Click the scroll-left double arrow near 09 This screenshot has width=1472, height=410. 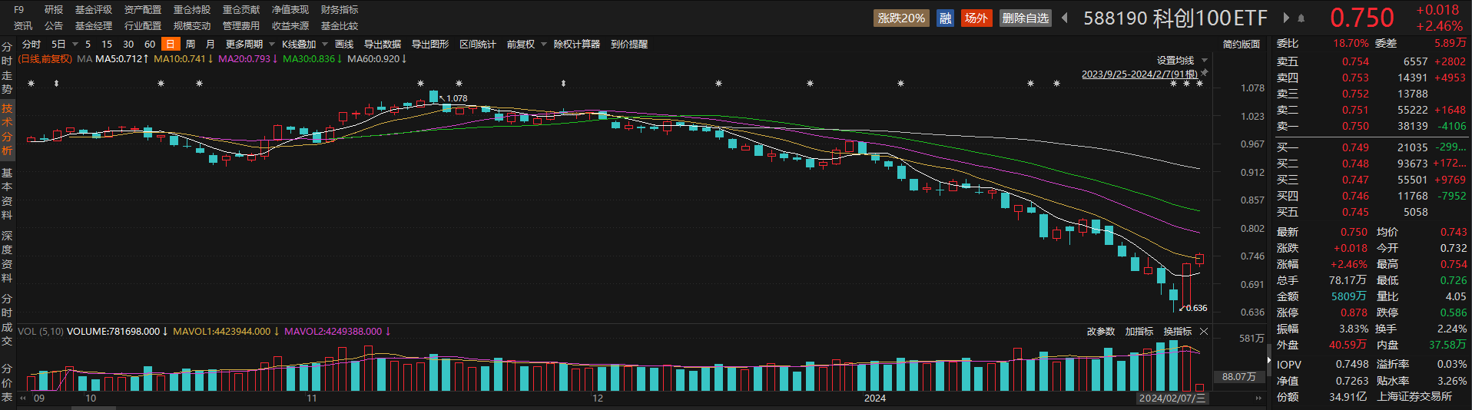click(x=23, y=398)
